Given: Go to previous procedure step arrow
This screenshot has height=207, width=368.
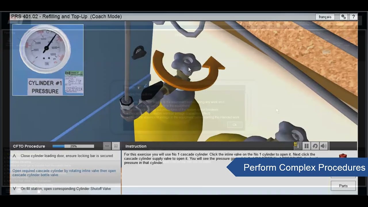Looking at the screenshot, I should click(x=14, y=156).
